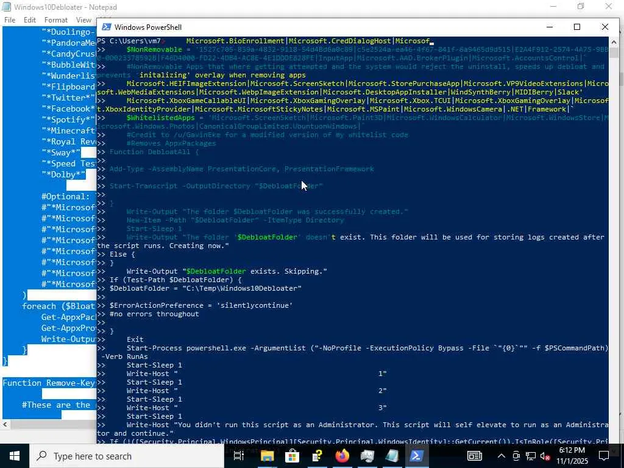The image size is (624, 468).
Task: Open File Explorer from the taskbar
Action: pyautogui.click(x=267, y=456)
